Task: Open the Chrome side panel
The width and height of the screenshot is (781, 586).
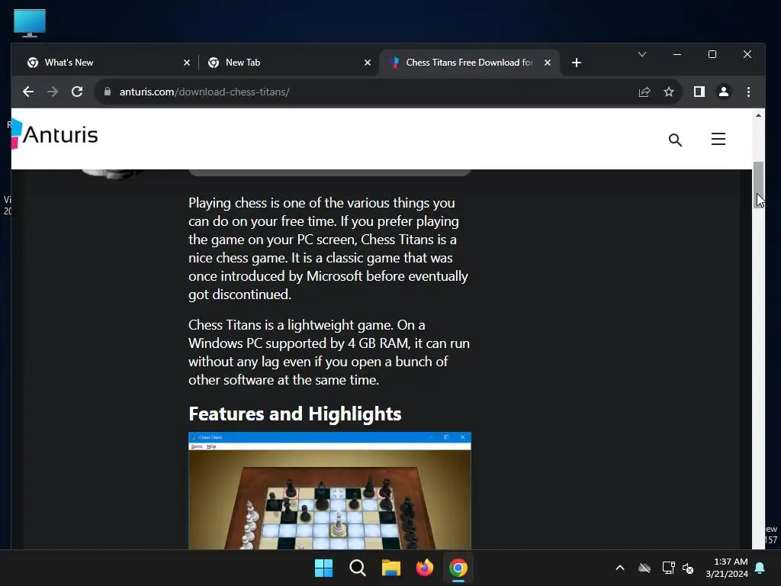Action: coord(699,92)
